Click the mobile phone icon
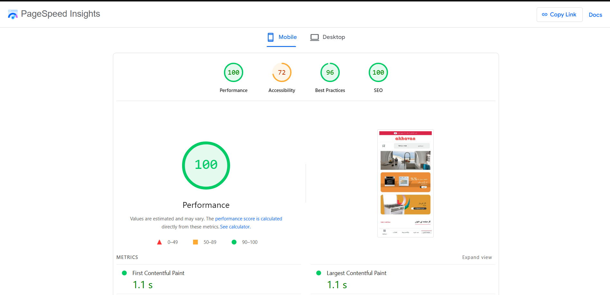Image resolution: width=610 pixels, height=295 pixels. [x=271, y=37]
